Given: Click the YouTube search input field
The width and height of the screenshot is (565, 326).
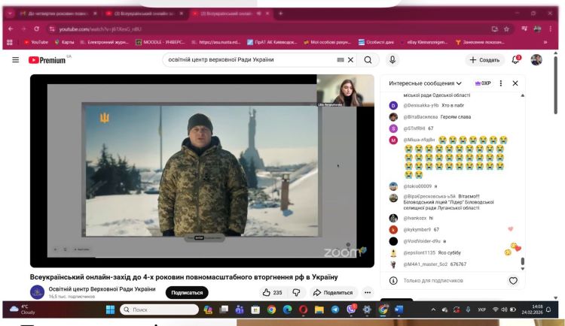Looking at the screenshot, I should (252, 60).
